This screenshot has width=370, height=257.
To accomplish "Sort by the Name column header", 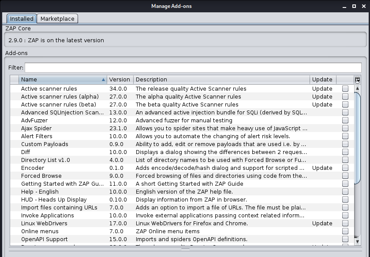I will (63, 80).
